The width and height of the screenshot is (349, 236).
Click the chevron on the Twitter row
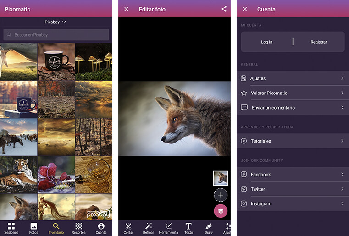pyautogui.click(x=342, y=189)
